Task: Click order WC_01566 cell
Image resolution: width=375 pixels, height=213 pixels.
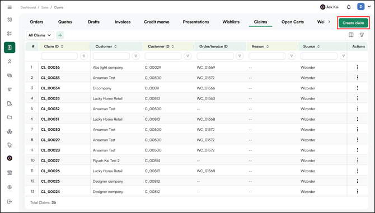Action: pos(206,88)
